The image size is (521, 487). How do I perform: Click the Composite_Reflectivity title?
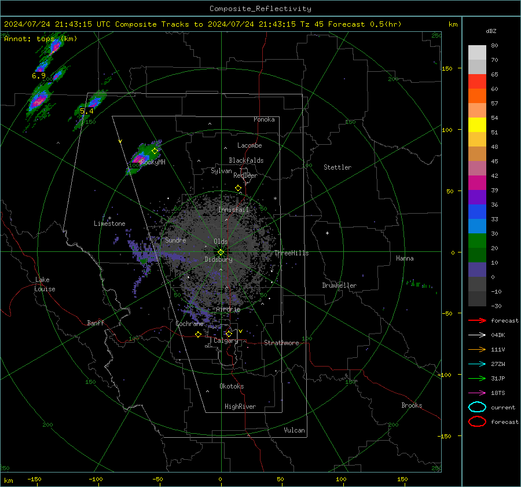[260, 8]
